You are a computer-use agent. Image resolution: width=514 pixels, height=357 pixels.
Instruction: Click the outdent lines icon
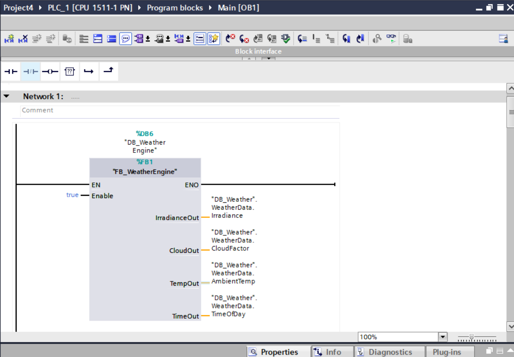[x=330, y=39]
